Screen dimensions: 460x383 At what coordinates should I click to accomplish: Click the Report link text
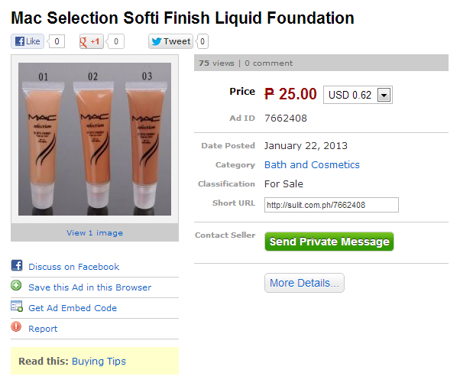pyautogui.click(x=43, y=329)
